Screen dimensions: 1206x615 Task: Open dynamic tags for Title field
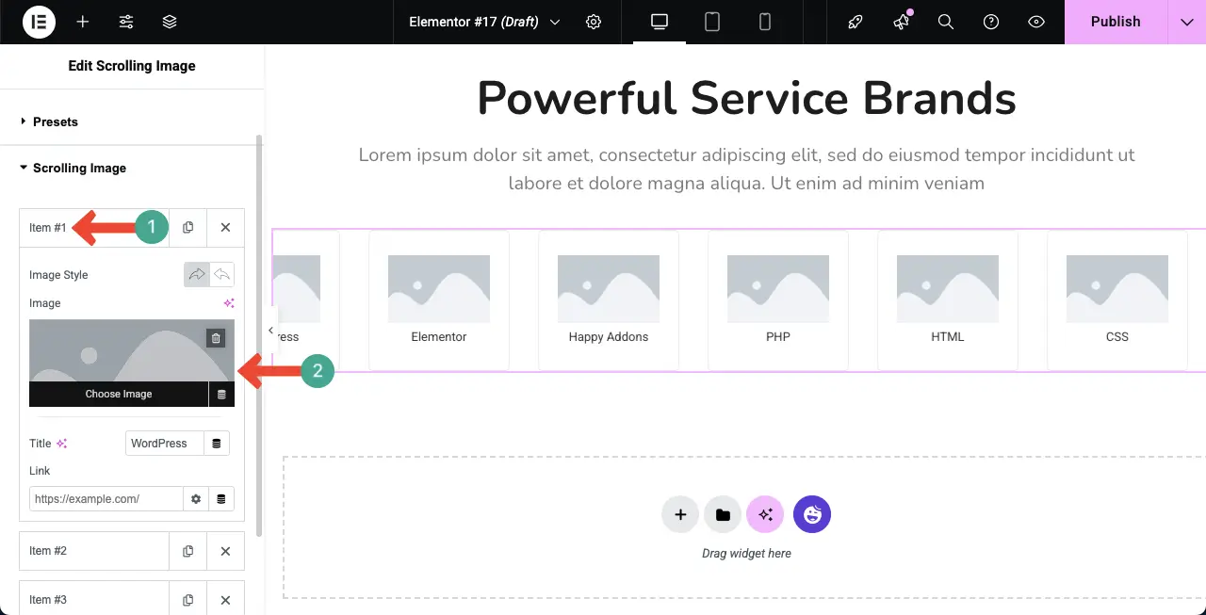click(x=217, y=444)
